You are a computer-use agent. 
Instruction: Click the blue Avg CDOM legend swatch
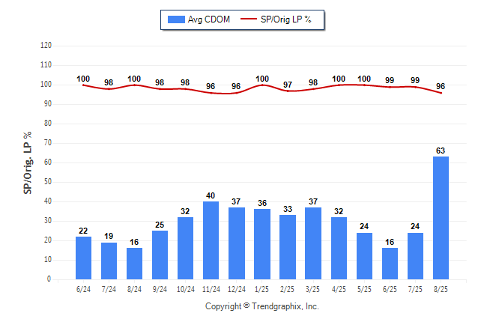pyautogui.click(x=176, y=19)
